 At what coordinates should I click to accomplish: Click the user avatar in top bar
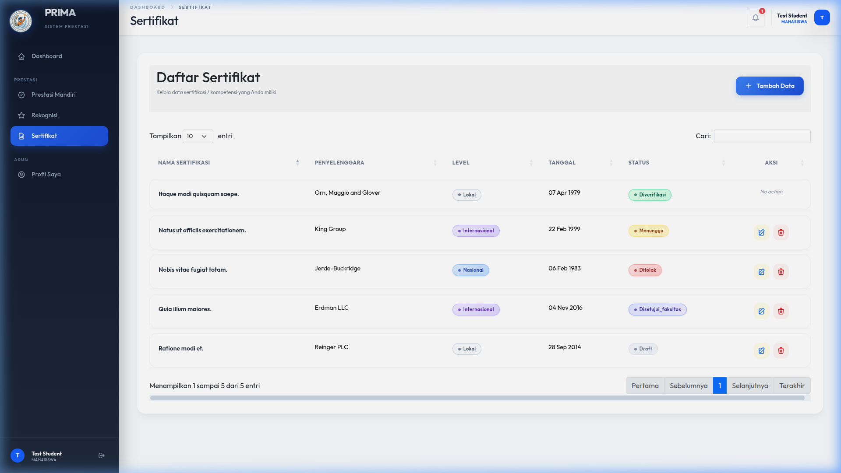click(822, 18)
